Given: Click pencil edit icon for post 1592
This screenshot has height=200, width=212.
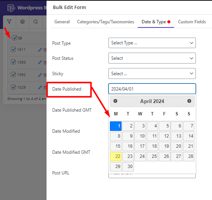Looking at the screenshot, I should pos(40,75).
